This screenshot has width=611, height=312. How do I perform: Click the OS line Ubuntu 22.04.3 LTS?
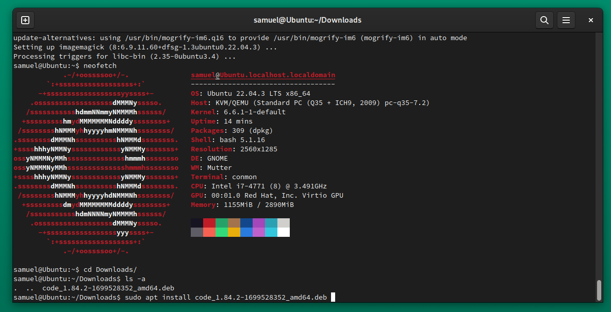point(251,93)
